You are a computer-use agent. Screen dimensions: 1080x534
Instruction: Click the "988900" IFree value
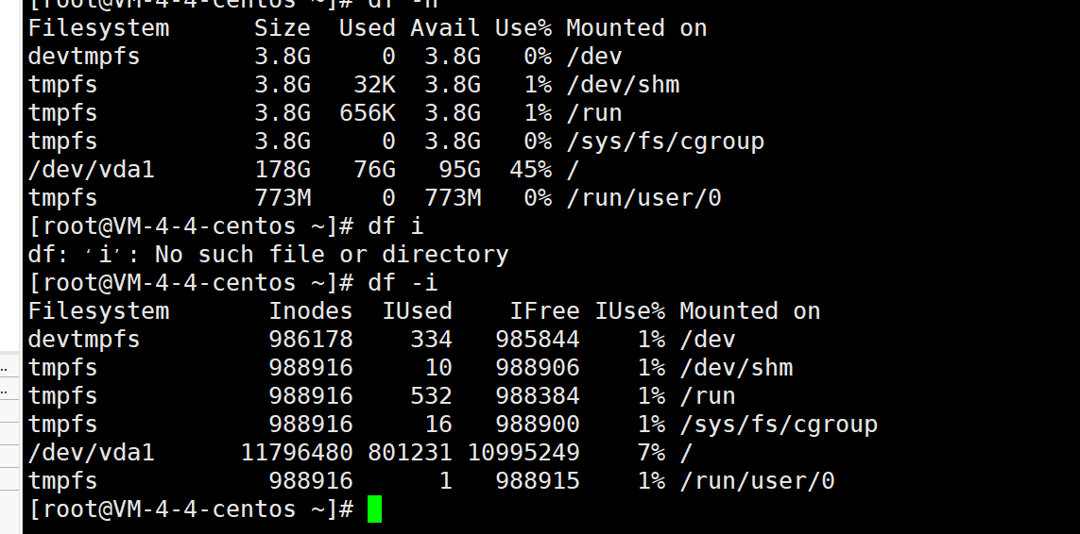point(538,424)
